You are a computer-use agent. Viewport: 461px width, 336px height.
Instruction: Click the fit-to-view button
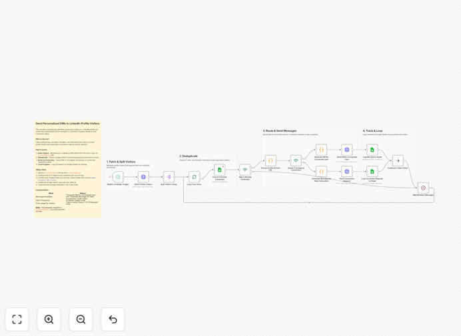point(17,319)
